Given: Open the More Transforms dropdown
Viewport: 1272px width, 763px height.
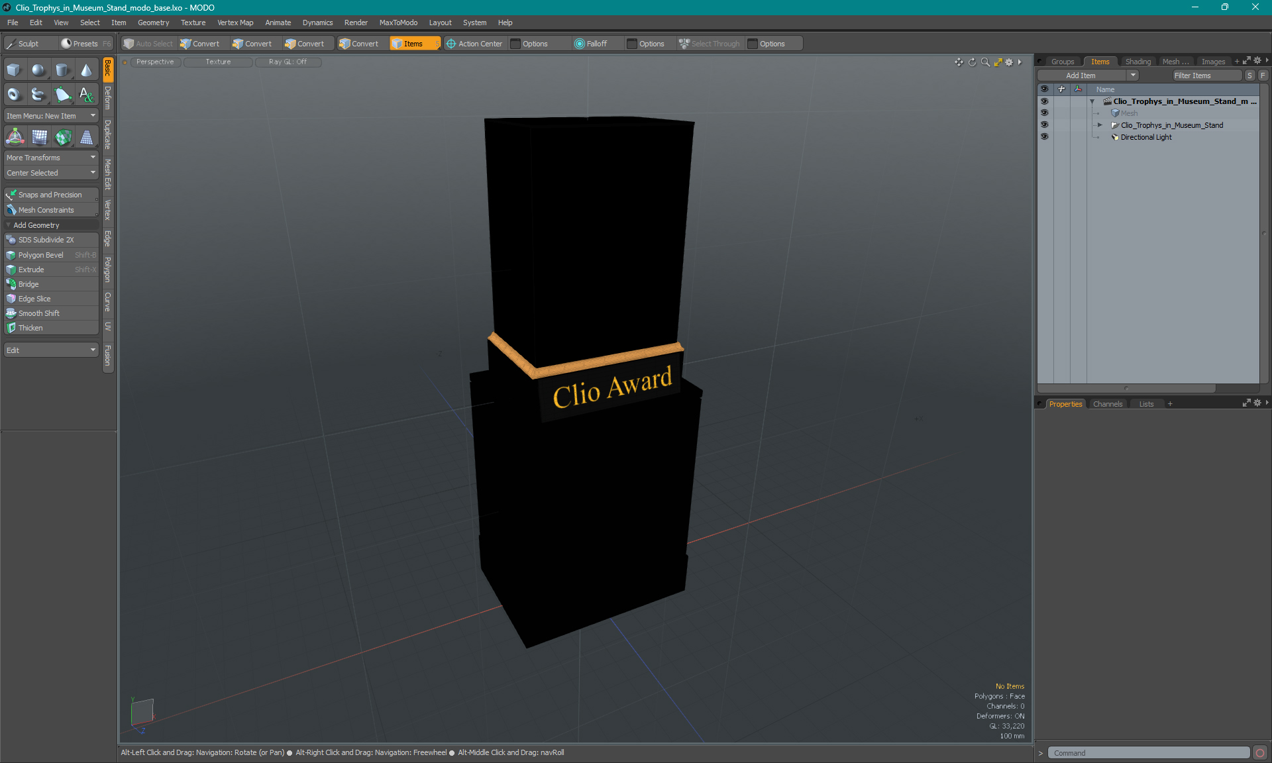Looking at the screenshot, I should (51, 158).
